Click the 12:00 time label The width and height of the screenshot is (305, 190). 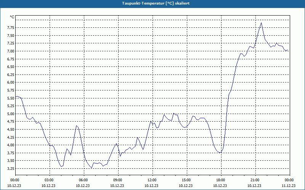[153, 180]
